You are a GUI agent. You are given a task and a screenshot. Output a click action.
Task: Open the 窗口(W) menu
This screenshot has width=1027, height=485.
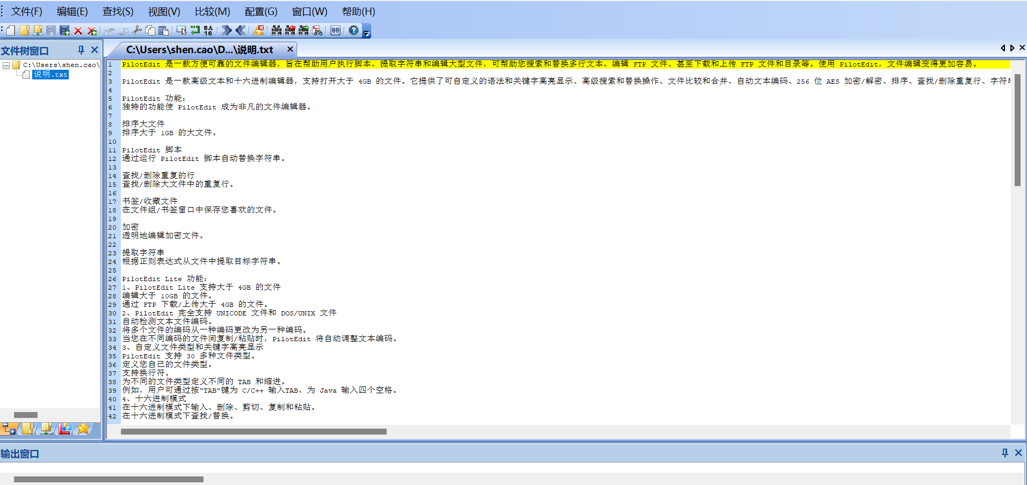click(x=309, y=11)
